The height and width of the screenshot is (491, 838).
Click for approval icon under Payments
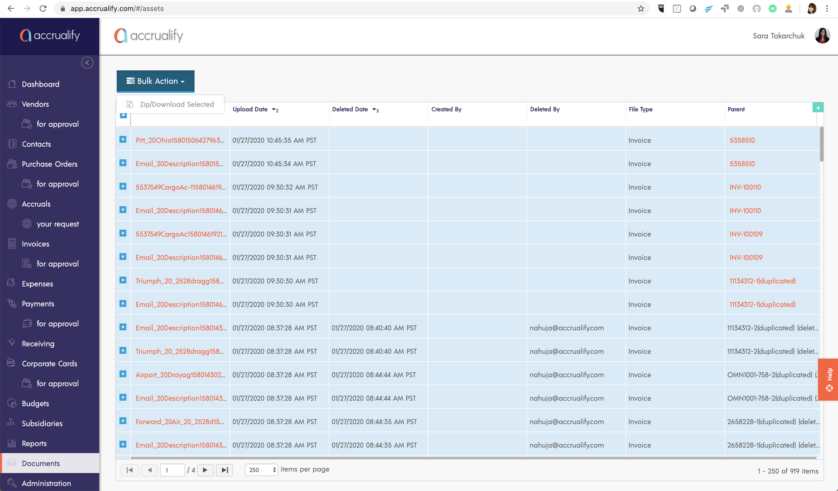tap(27, 324)
